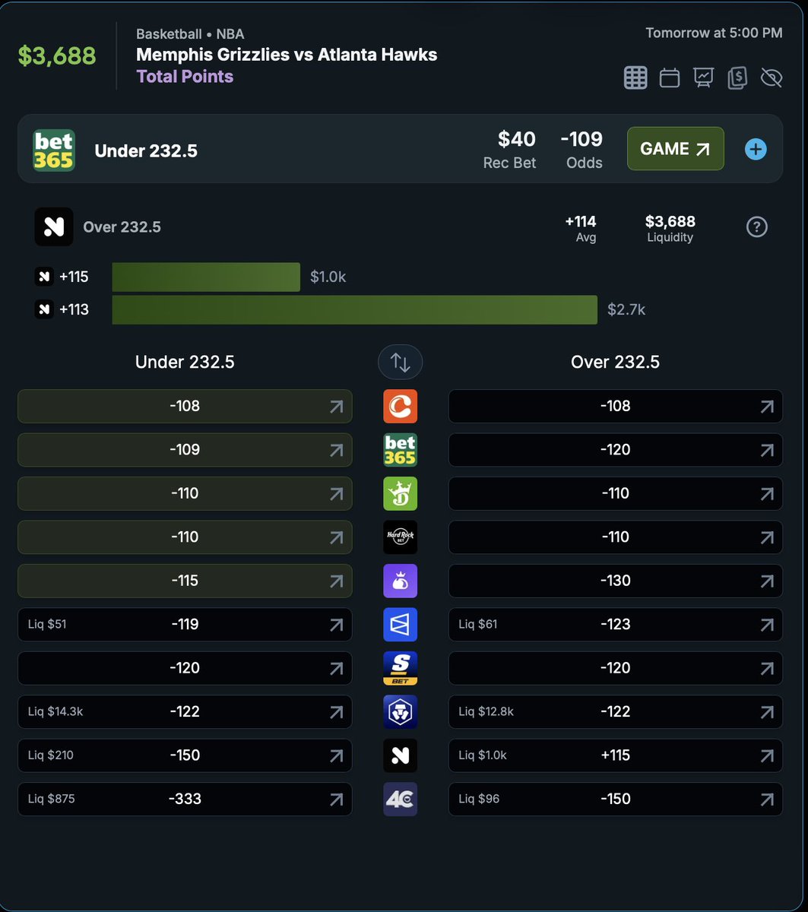Click the 'Under 232.5' column header
The width and height of the screenshot is (808, 912).
pos(185,363)
